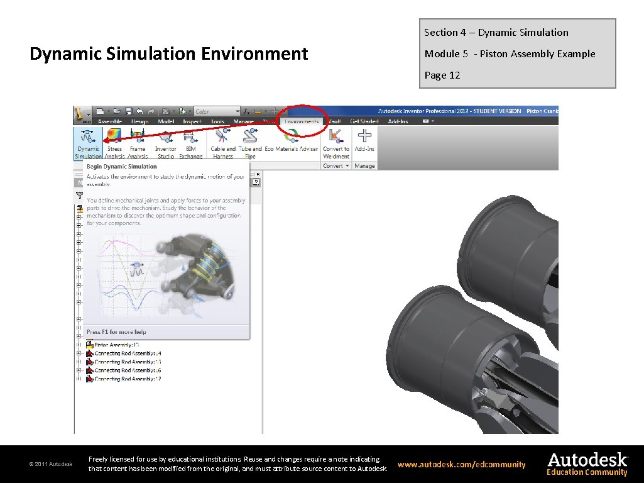Start the Tube and Pipe environment
This screenshot has height=483, width=644.
tap(249, 143)
